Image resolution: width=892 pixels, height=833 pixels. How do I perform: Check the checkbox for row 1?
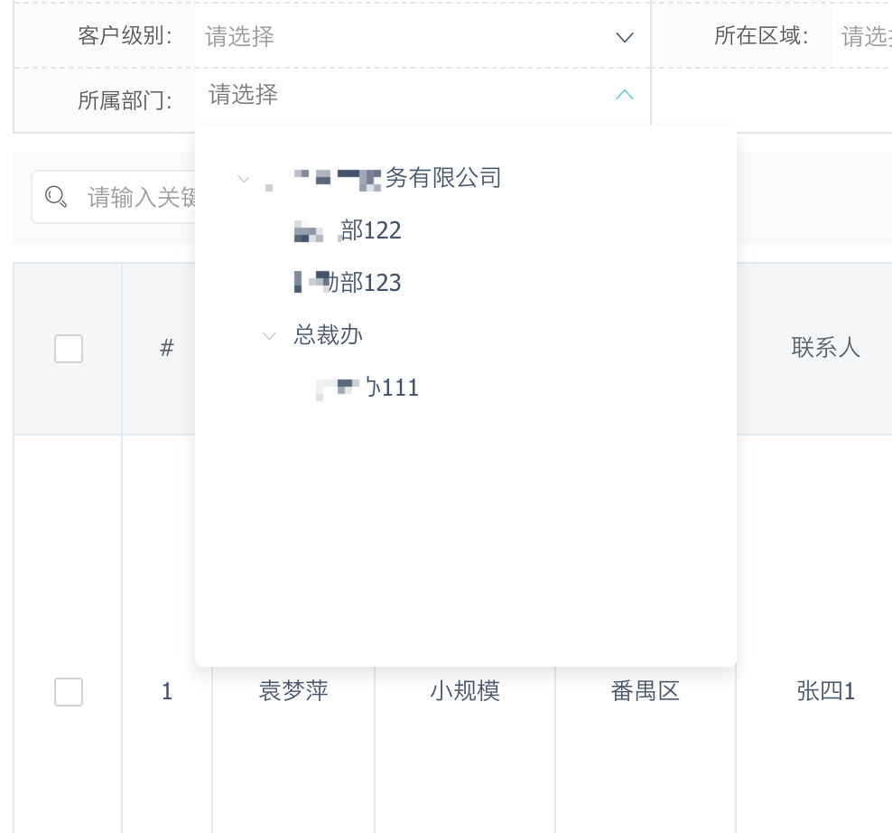tap(69, 692)
